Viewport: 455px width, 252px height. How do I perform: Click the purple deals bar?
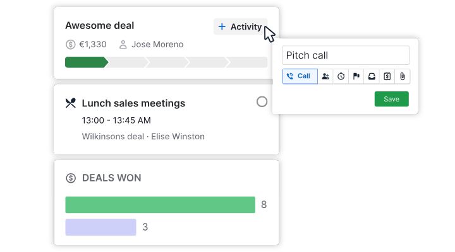pyautogui.click(x=100, y=227)
